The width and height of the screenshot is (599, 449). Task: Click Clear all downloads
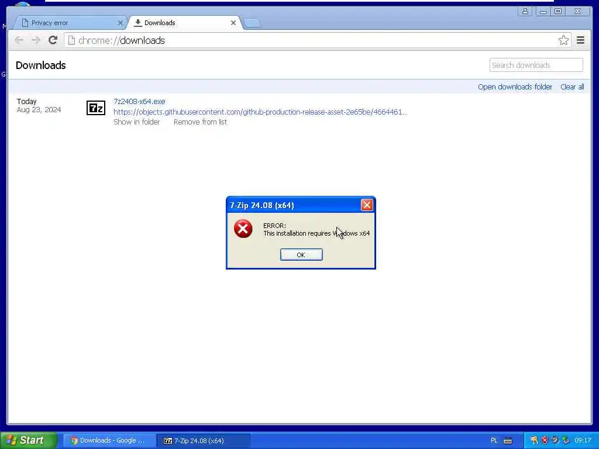coord(572,87)
